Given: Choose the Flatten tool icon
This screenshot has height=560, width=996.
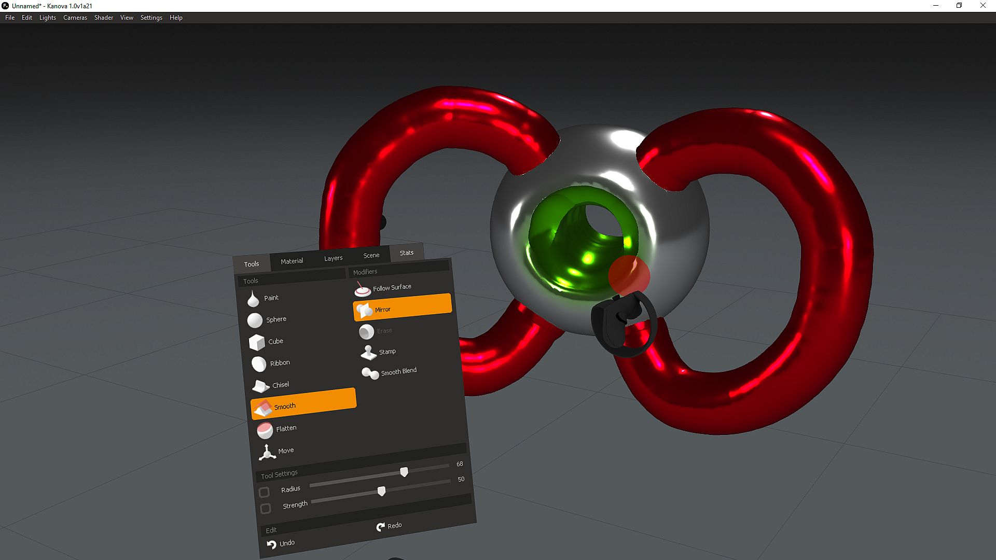Looking at the screenshot, I should 265,430.
